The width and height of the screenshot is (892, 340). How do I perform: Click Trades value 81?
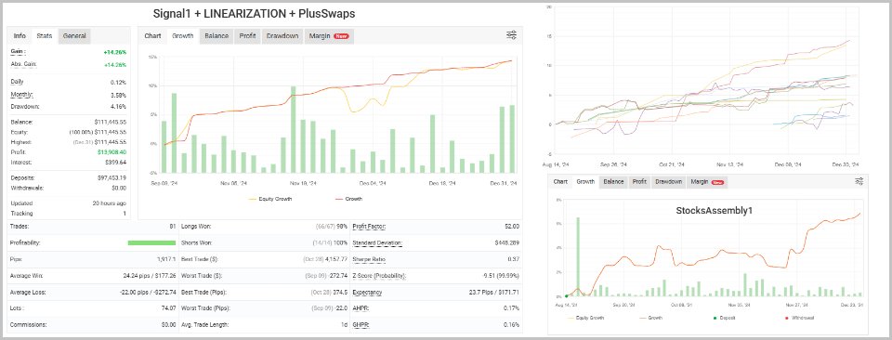[x=173, y=227]
